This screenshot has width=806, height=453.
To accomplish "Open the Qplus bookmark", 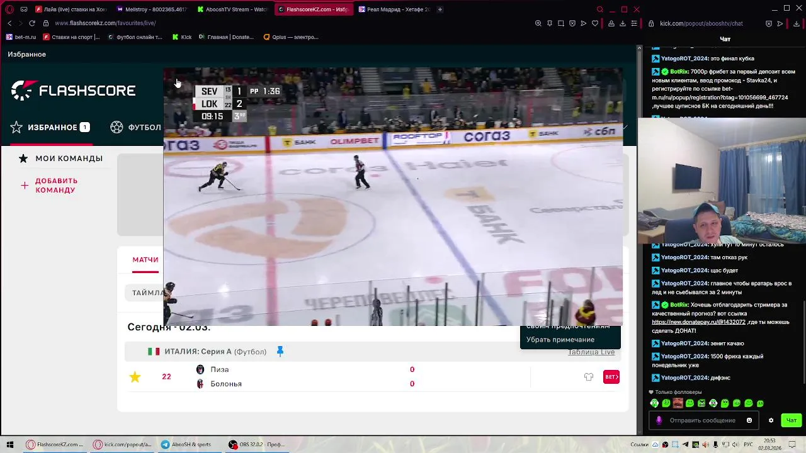I will coord(291,37).
